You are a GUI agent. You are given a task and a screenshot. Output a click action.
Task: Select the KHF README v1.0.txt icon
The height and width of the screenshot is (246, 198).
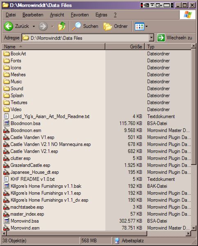pos(7,179)
